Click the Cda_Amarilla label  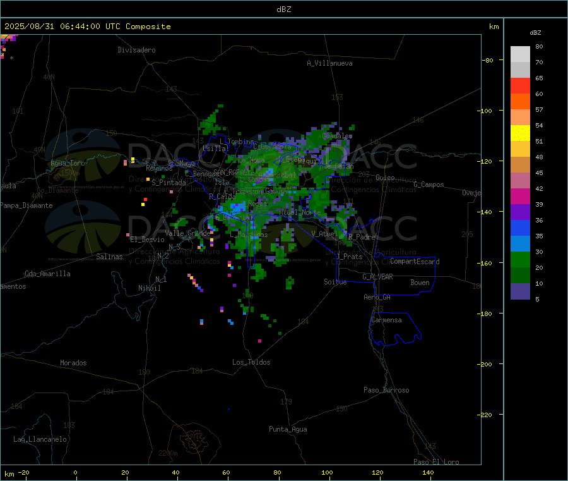pyautogui.click(x=47, y=274)
